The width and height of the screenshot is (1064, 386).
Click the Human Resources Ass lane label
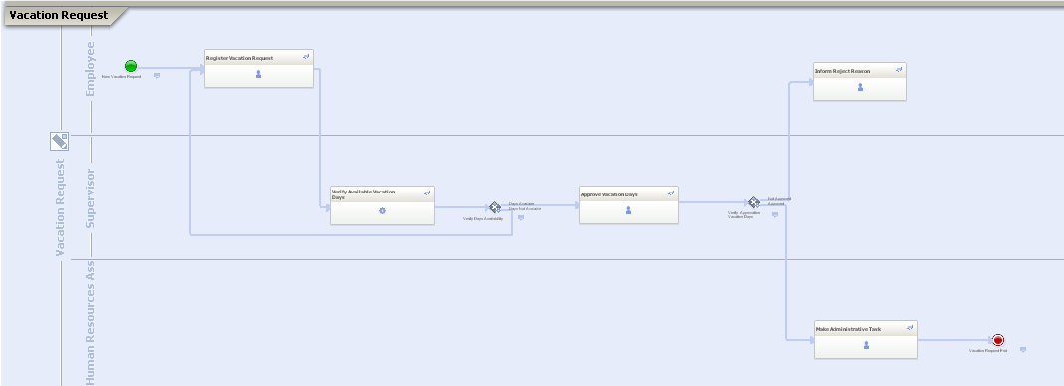(x=90, y=323)
